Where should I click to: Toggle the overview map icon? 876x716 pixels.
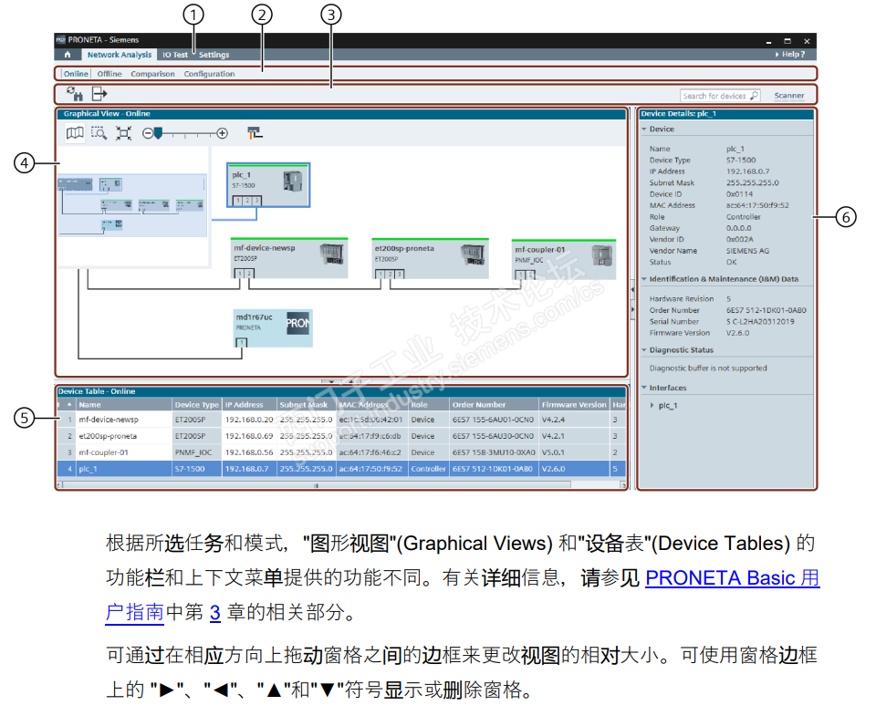coord(75,133)
